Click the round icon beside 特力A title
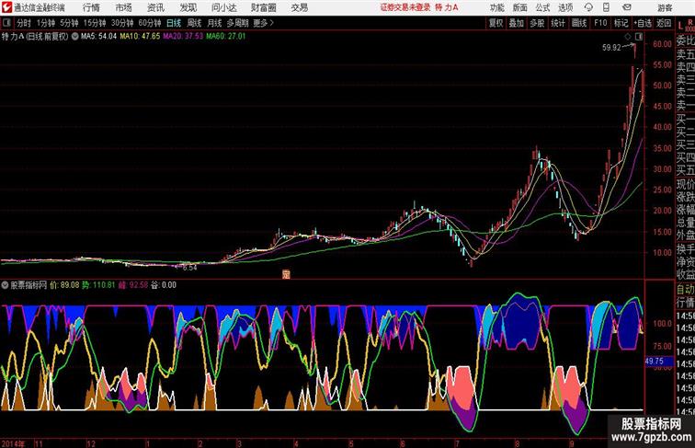The height and width of the screenshot is (448, 695). (x=74, y=37)
